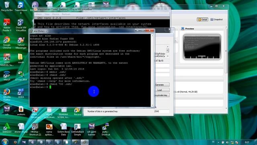This screenshot has width=257, height=145.
Task: Launch Adobe Reader X from desktop
Action: coord(7,25)
